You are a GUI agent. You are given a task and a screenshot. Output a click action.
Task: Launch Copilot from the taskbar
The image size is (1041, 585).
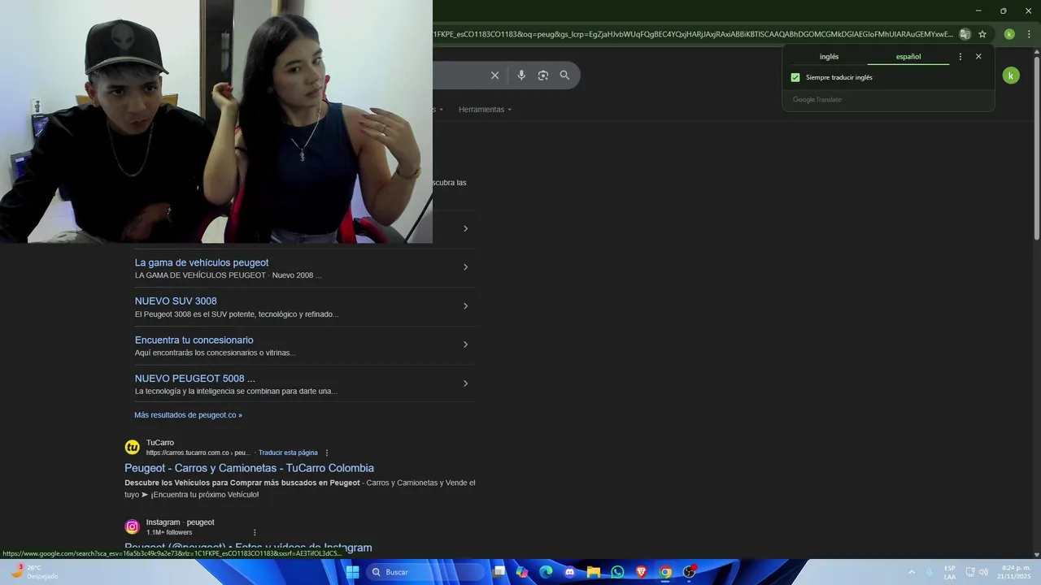(522, 572)
